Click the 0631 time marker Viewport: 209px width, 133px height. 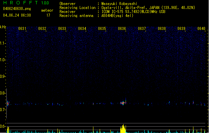click(x=22, y=29)
